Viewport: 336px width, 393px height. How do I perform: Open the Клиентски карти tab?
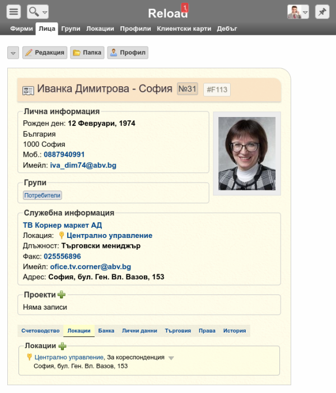[x=184, y=29]
